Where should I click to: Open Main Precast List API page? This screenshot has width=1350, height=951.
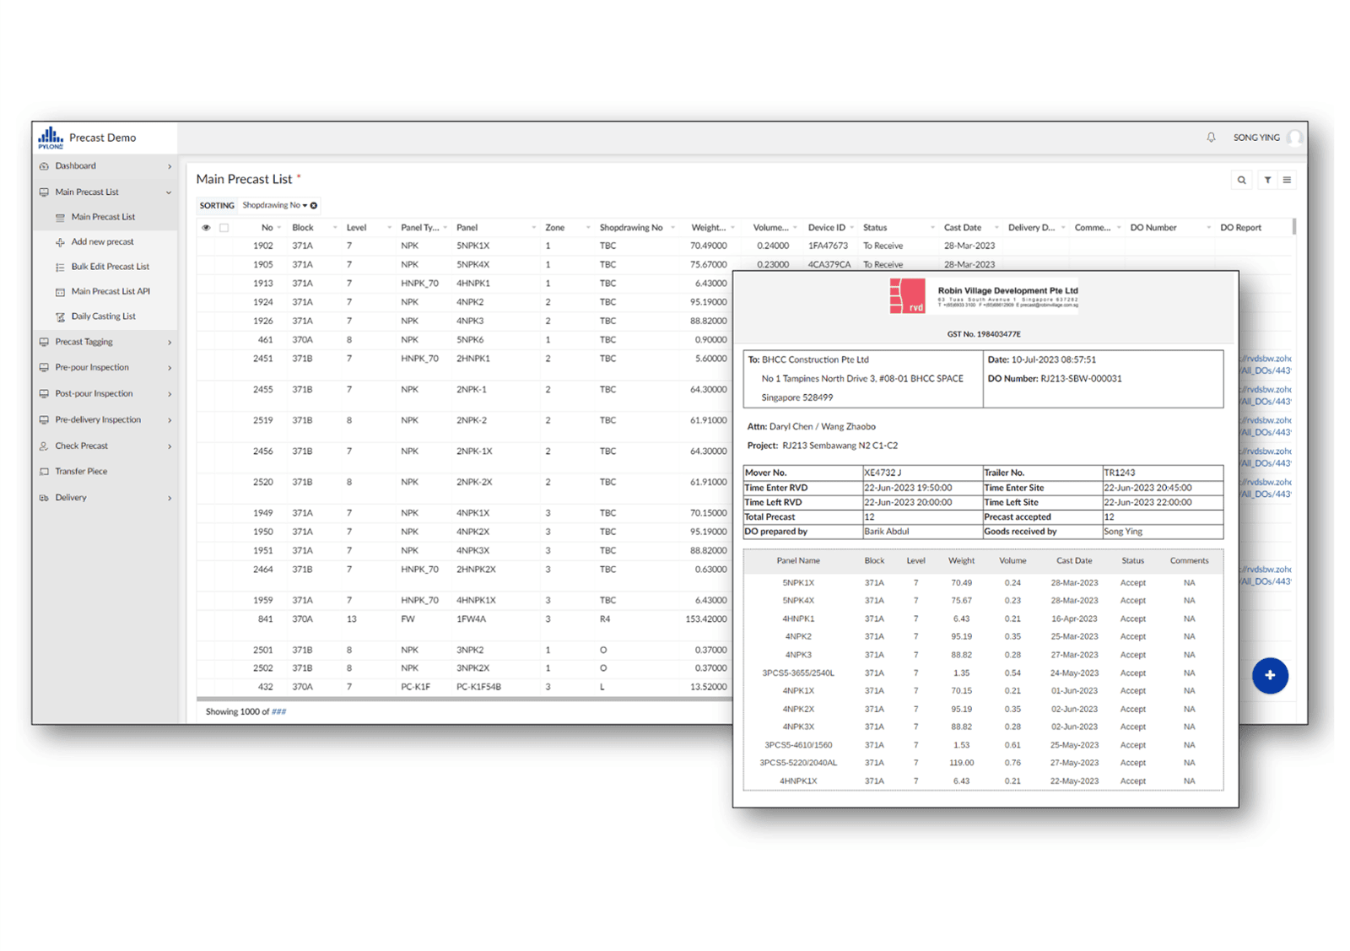point(111,291)
